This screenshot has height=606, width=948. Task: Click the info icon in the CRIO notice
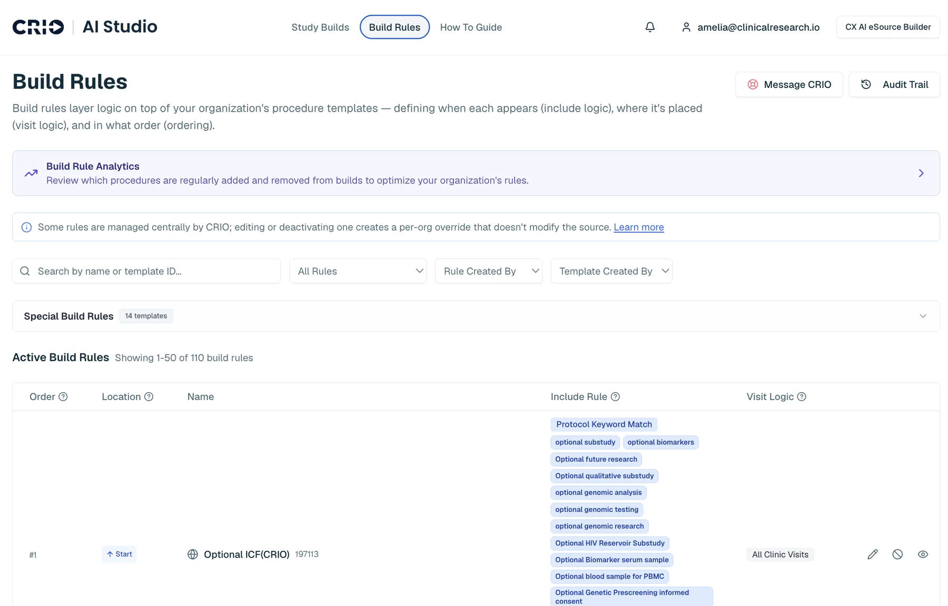(26, 227)
